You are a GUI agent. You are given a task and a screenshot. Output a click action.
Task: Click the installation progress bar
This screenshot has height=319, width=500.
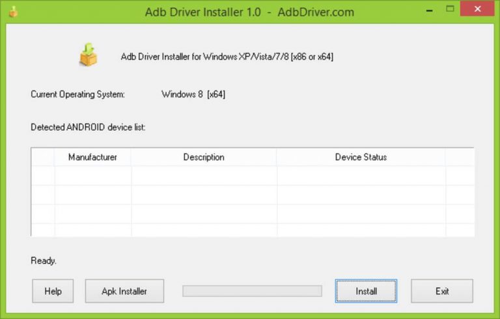pos(252,291)
